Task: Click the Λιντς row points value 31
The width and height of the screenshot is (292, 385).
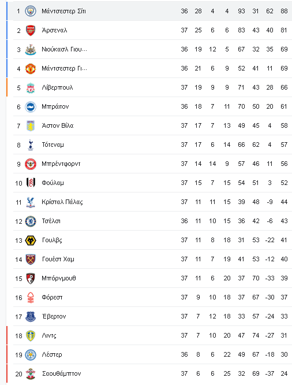Action: pos(284,335)
